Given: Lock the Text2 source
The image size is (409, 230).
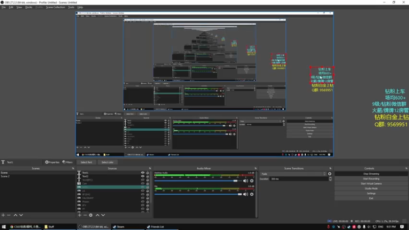Looking at the screenshot, I should coord(148,176).
